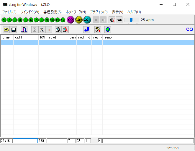The image size is (195, 151).
Task: Send CW message button 2
Action: pyautogui.click(x=9, y=20)
